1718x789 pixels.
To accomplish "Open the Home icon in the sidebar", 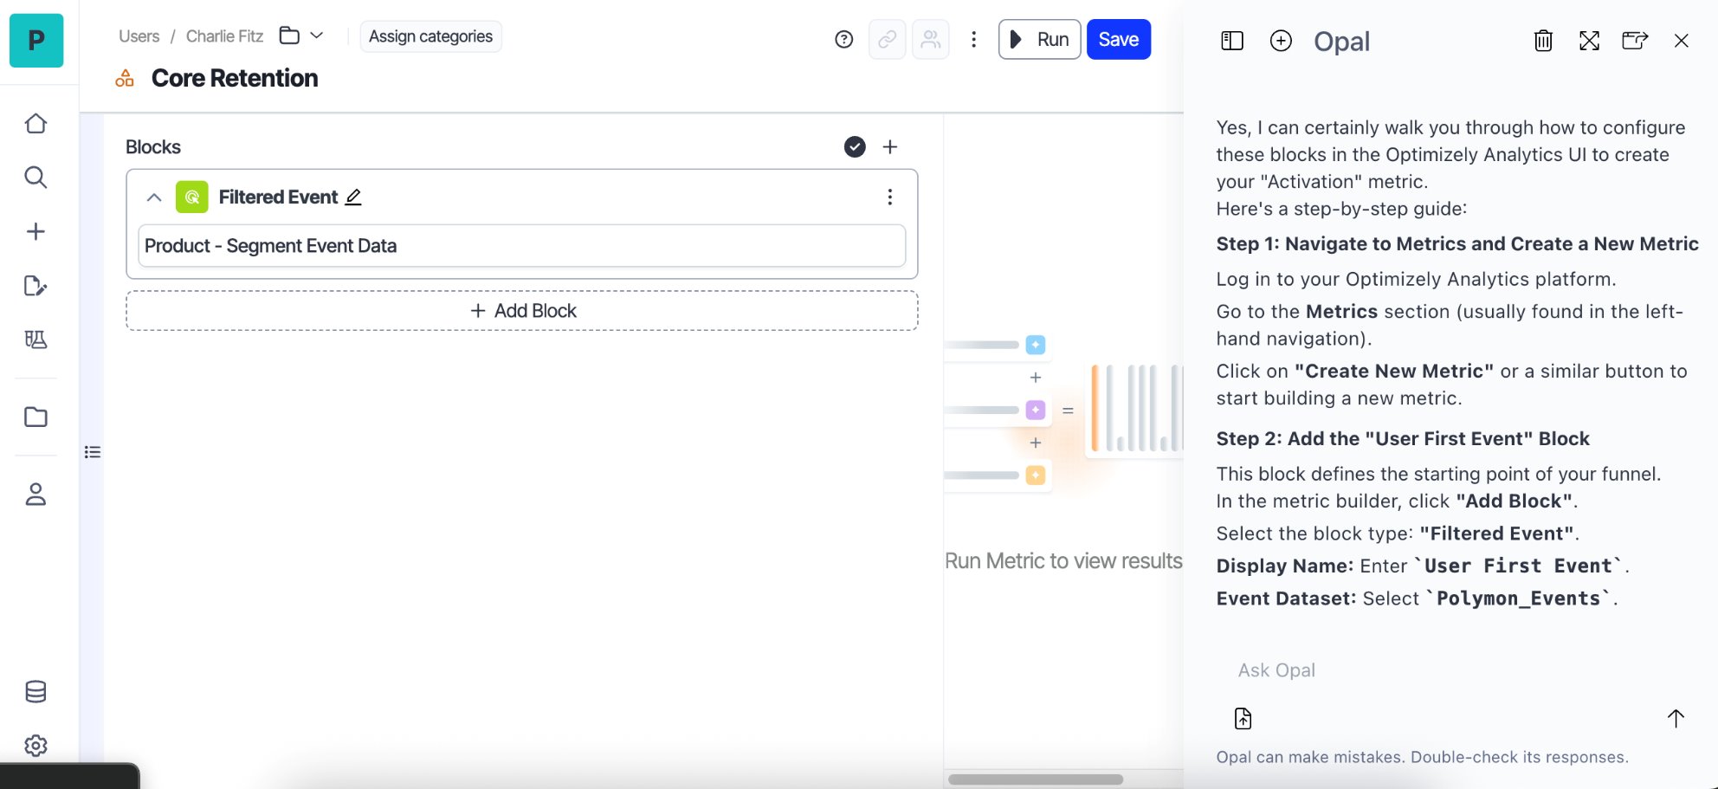I will click(x=36, y=123).
